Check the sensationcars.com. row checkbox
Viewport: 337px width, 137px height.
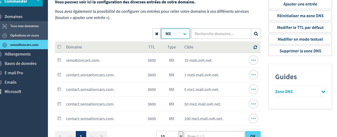[x=59, y=60]
